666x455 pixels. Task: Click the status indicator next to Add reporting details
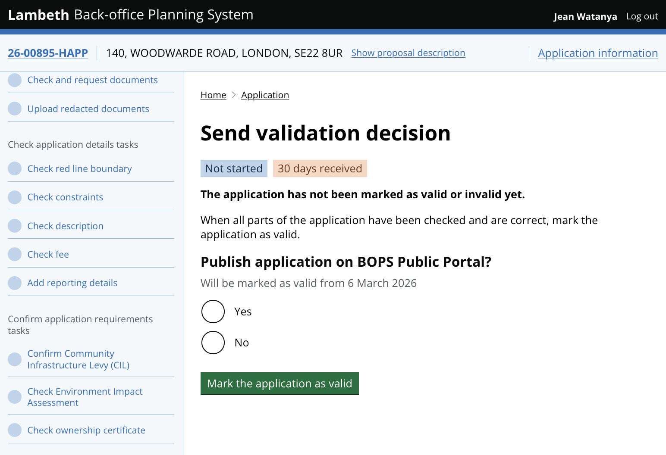pyautogui.click(x=15, y=283)
